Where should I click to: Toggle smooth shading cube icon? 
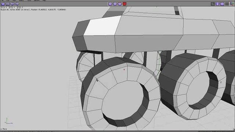[x=217, y=4]
